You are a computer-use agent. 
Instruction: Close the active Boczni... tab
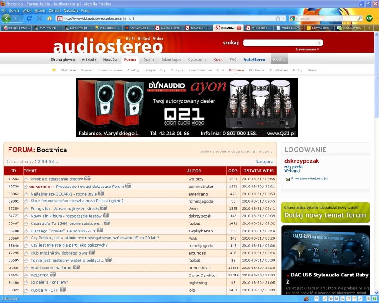point(239,28)
